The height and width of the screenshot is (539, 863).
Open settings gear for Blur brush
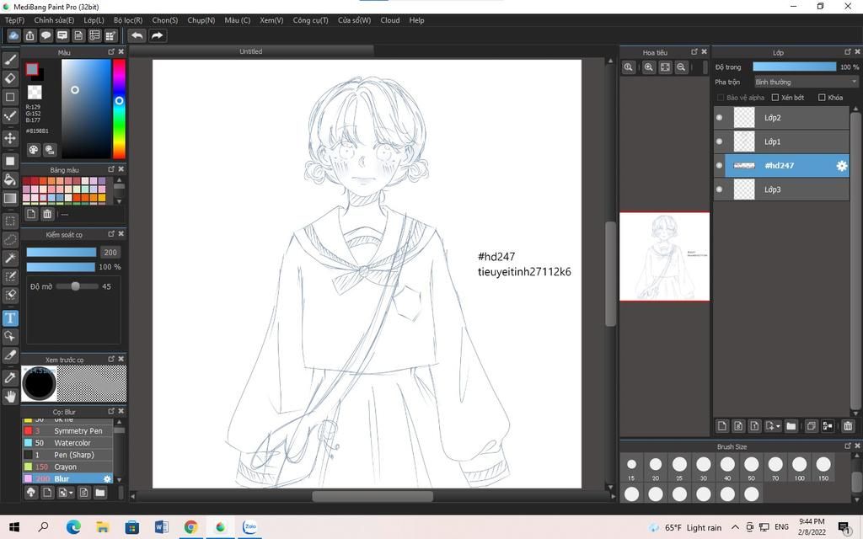pos(107,479)
